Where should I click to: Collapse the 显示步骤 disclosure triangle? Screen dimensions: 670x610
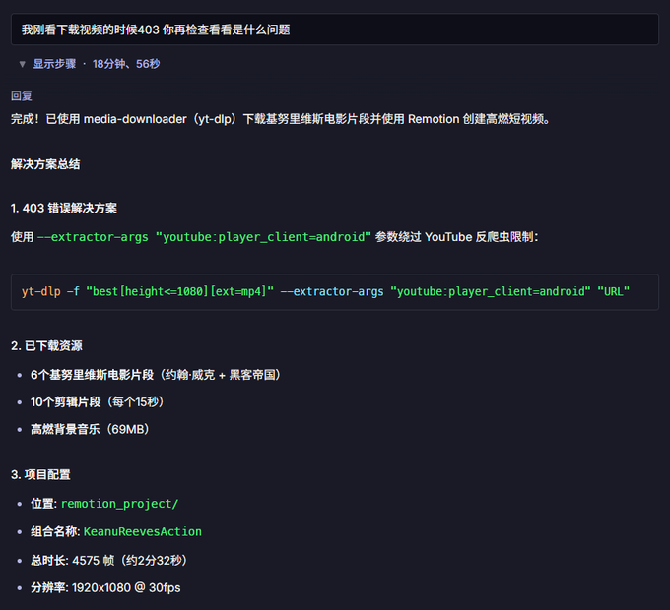pyautogui.click(x=23, y=64)
